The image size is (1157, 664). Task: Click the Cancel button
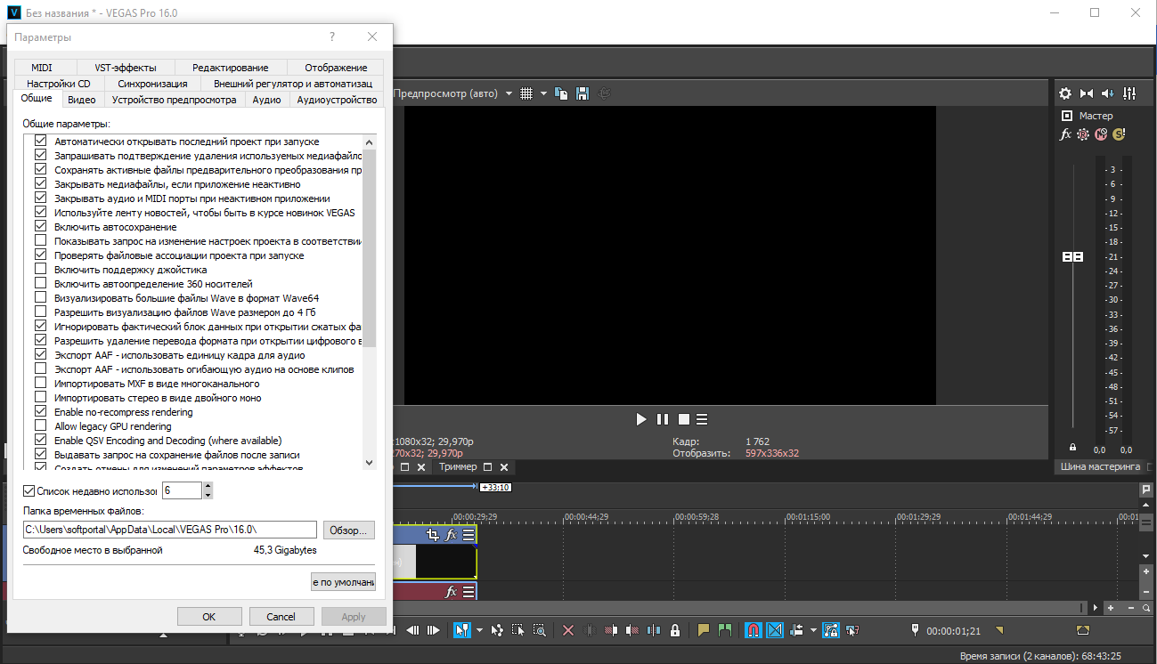coord(281,616)
